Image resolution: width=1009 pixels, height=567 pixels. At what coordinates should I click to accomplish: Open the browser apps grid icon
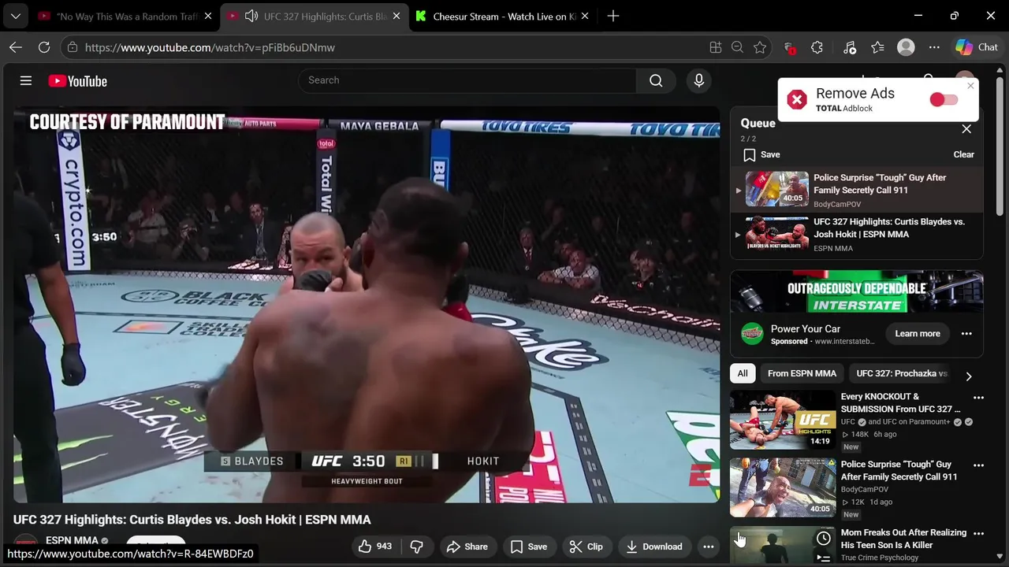tap(715, 47)
